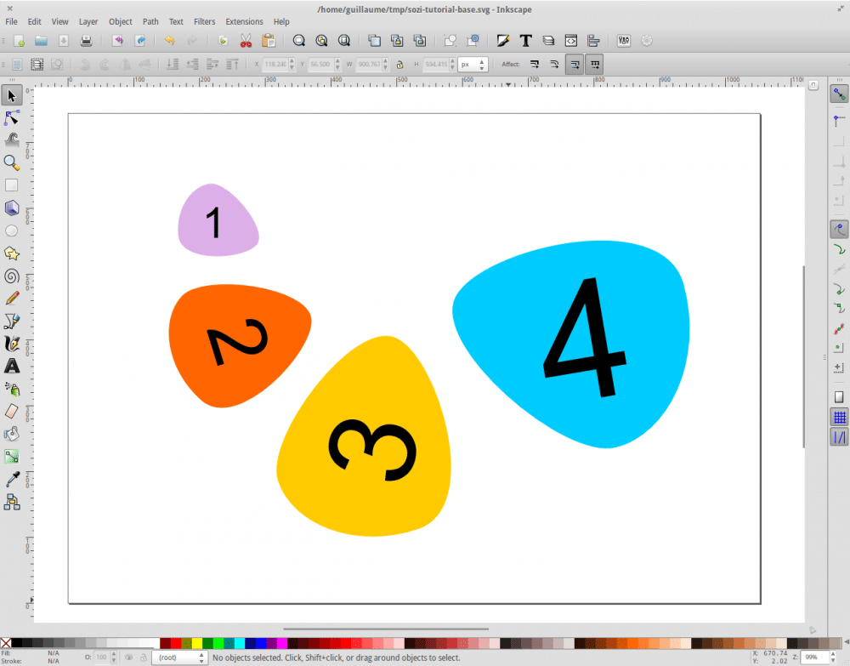Select the Spiral tool
This screenshot has height=666, width=850.
[12, 276]
